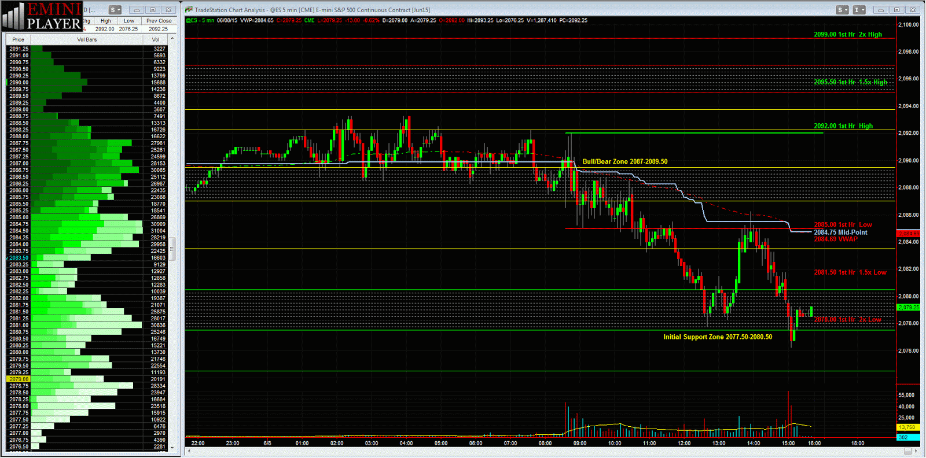The width and height of the screenshot is (926, 458).
Task: Select the 2083.50 price row
Action: [87, 257]
